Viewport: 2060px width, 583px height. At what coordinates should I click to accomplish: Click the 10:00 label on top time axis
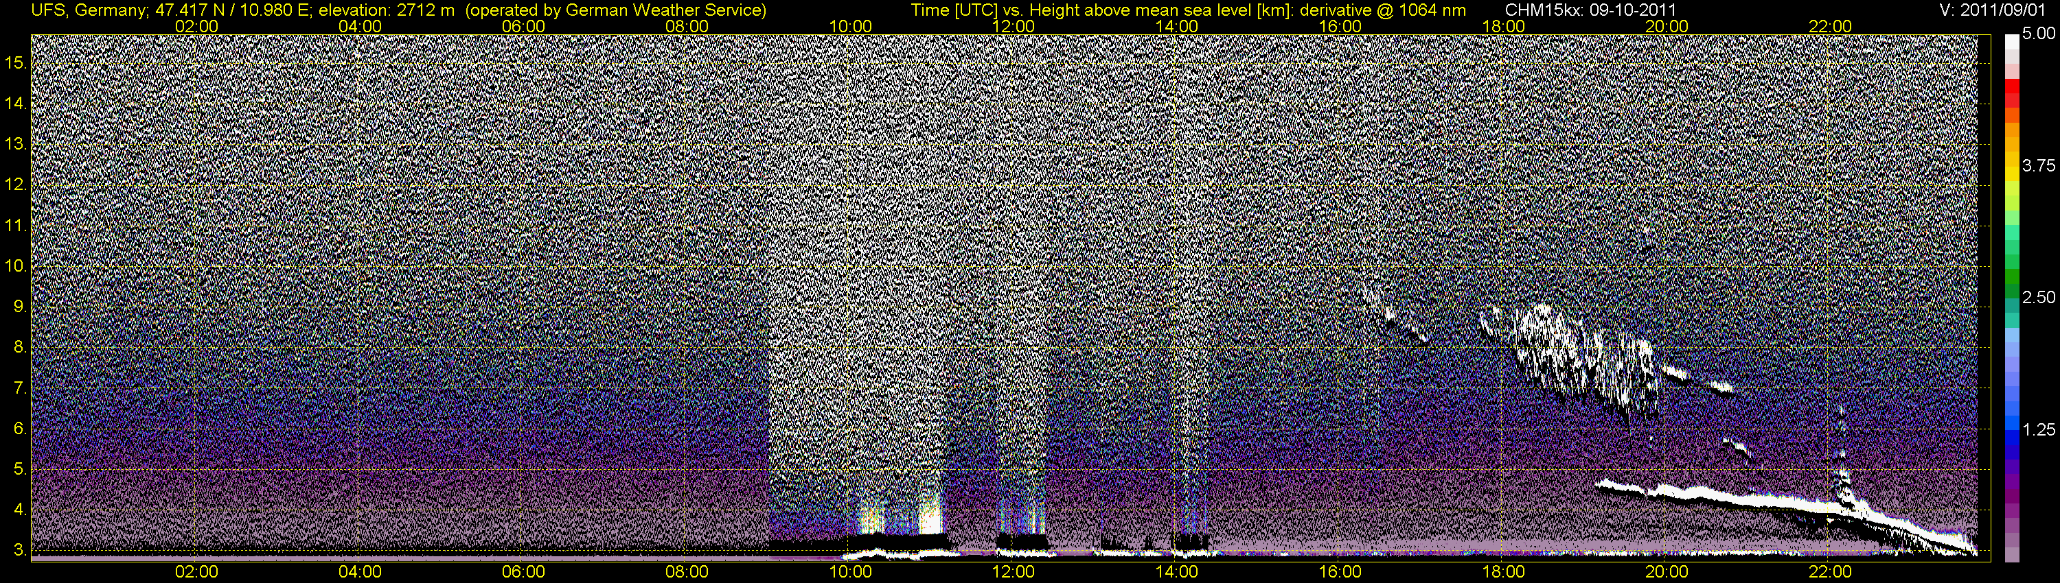(x=850, y=26)
